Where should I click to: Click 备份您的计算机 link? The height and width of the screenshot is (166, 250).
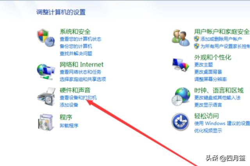(76, 46)
